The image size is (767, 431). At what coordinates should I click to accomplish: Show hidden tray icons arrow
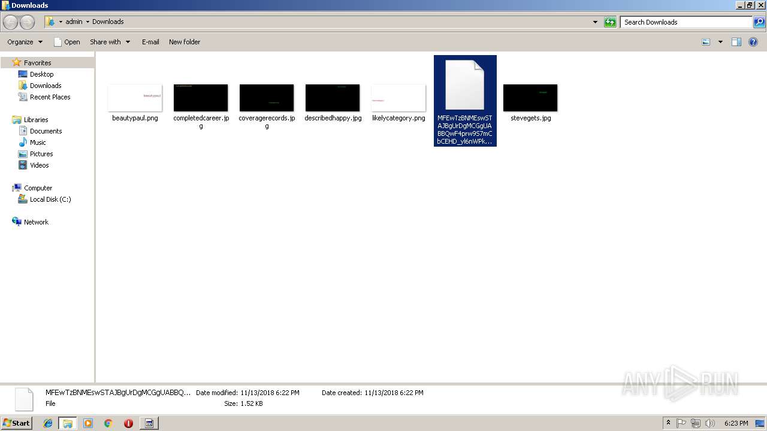point(669,423)
